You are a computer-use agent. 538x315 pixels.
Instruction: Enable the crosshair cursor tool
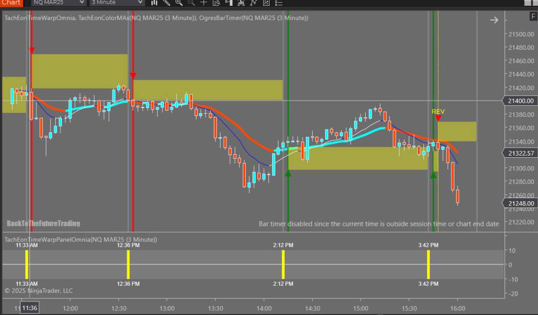coord(204,3)
